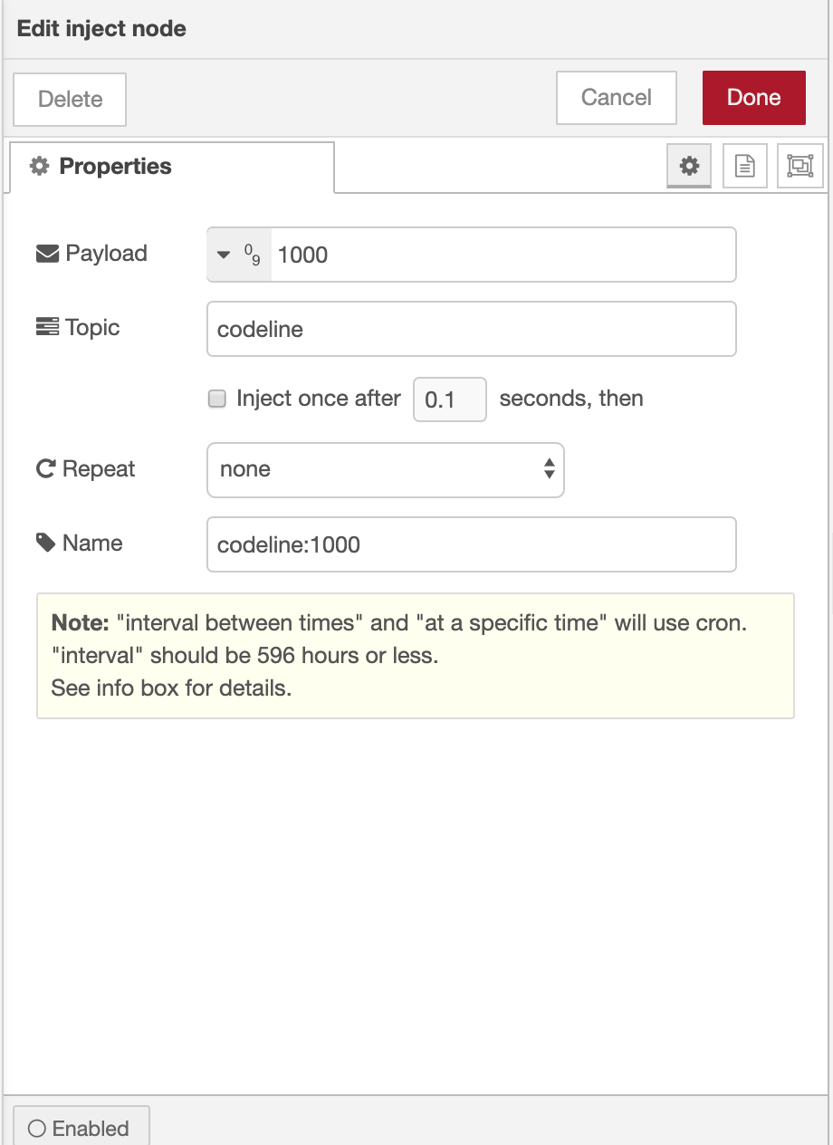Open node appearance settings icon
833x1145 pixels.
(x=799, y=167)
